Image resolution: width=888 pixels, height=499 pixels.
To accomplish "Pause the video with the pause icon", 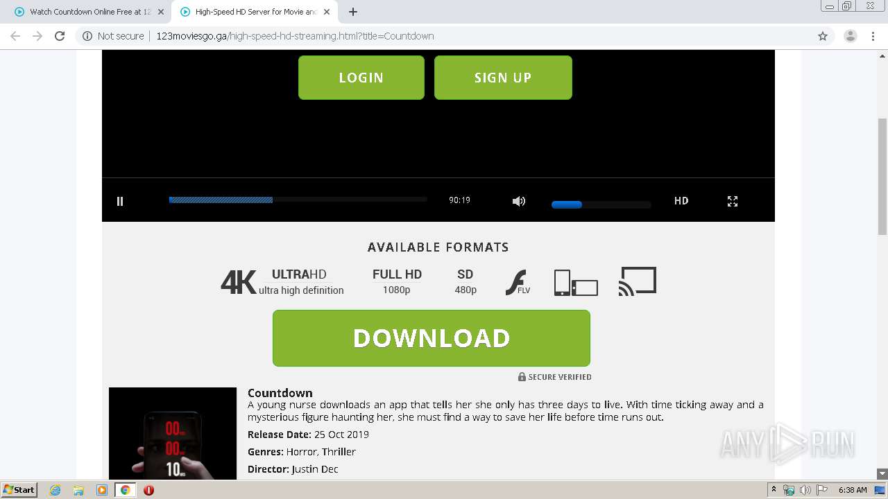I will coord(120,201).
